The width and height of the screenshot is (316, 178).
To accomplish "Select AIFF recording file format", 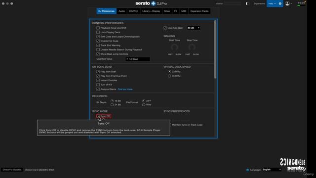I will [144, 101].
